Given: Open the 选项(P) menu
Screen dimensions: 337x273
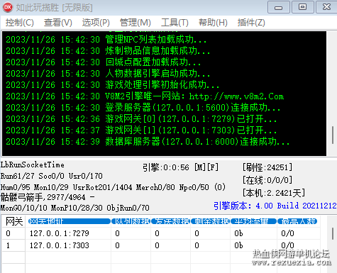Looking at the screenshot, I should [96, 23].
